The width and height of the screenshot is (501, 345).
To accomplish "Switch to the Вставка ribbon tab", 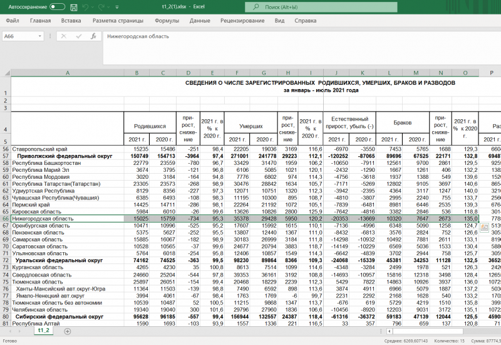I will click(71, 21).
